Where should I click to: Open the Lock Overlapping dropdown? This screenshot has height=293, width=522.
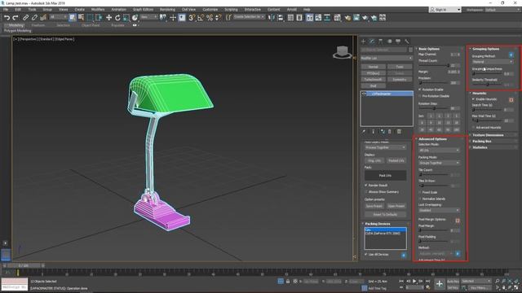pos(439,210)
